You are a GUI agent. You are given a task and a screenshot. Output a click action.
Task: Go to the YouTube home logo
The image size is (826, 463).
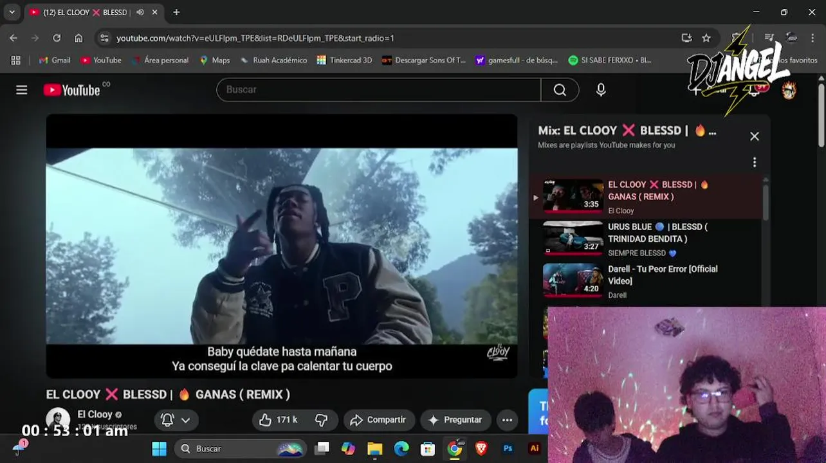click(72, 90)
